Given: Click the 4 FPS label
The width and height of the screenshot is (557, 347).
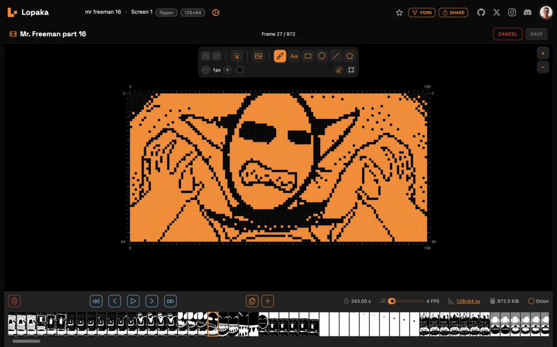Looking at the screenshot, I should click(x=433, y=301).
